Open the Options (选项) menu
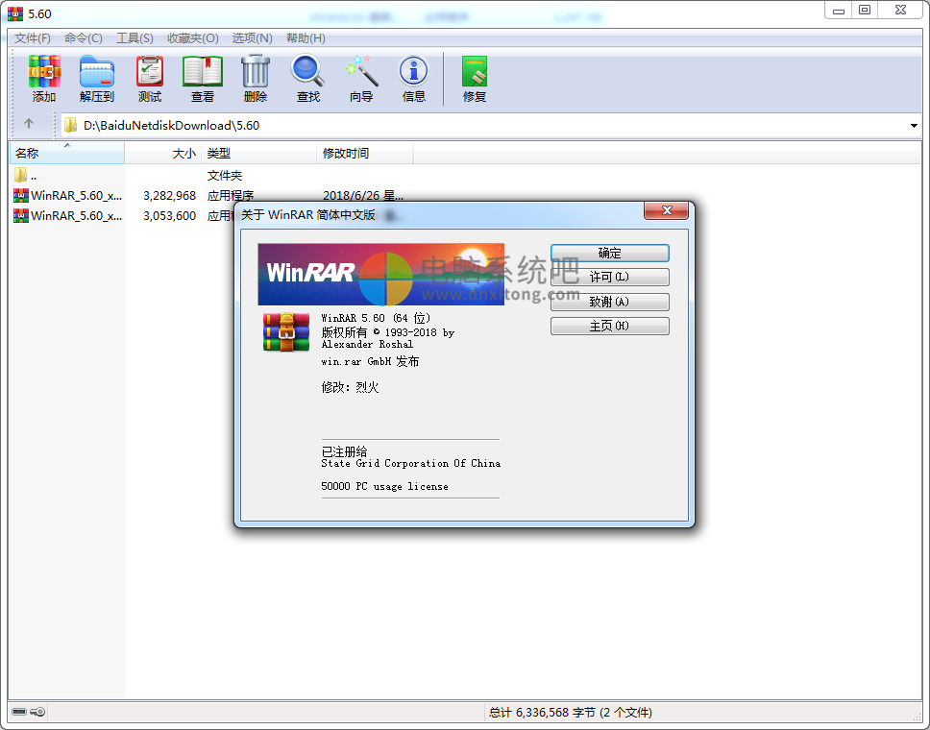Viewport: 930px width, 730px height. click(x=252, y=38)
